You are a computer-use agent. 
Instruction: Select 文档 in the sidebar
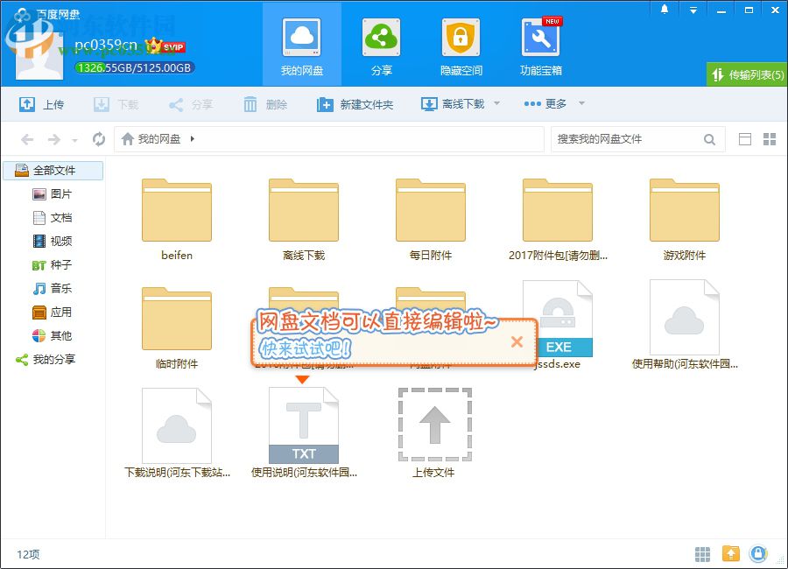pyautogui.click(x=51, y=217)
